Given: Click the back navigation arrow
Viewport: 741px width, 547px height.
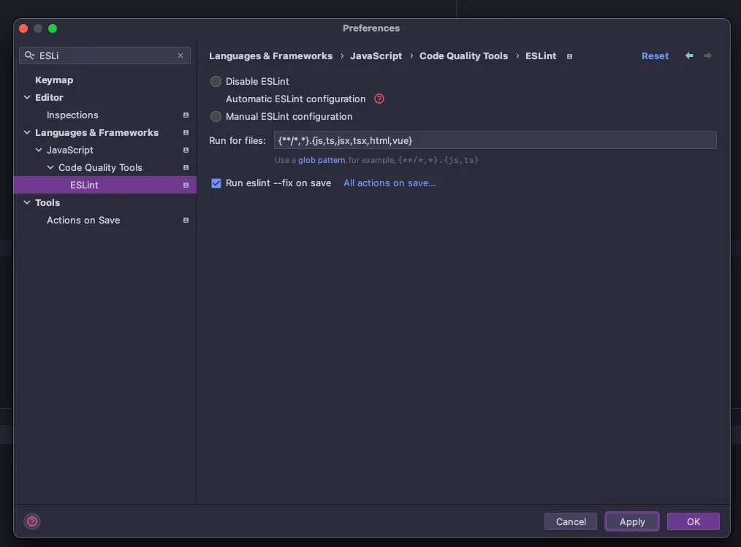Looking at the screenshot, I should click(689, 56).
